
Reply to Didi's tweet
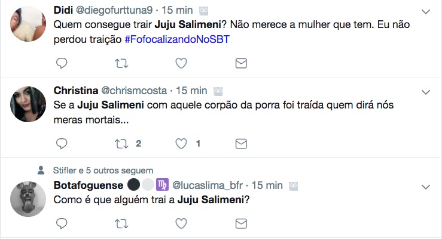point(62,63)
